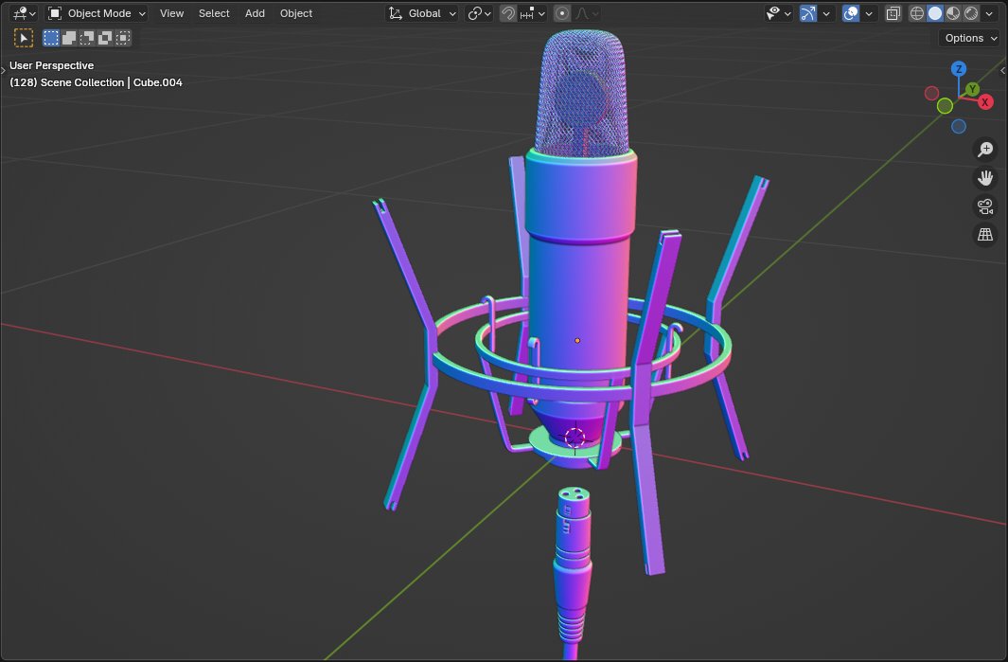Click the Z axis on the navigation gizmo
Image resolution: width=1008 pixels, height=662 pixels.
click(960, 68)
